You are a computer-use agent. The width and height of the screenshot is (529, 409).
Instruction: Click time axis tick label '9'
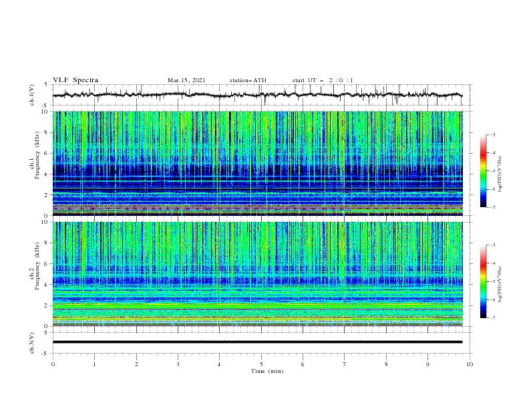427,364
